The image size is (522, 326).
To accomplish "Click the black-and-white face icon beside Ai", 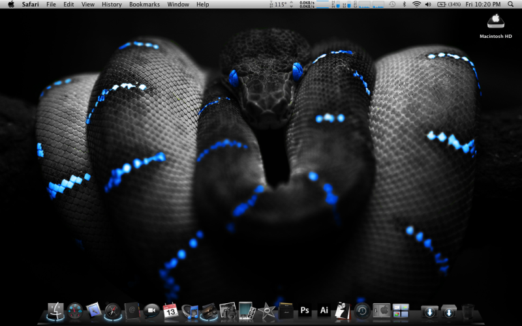I will click(x=343, y=311).
